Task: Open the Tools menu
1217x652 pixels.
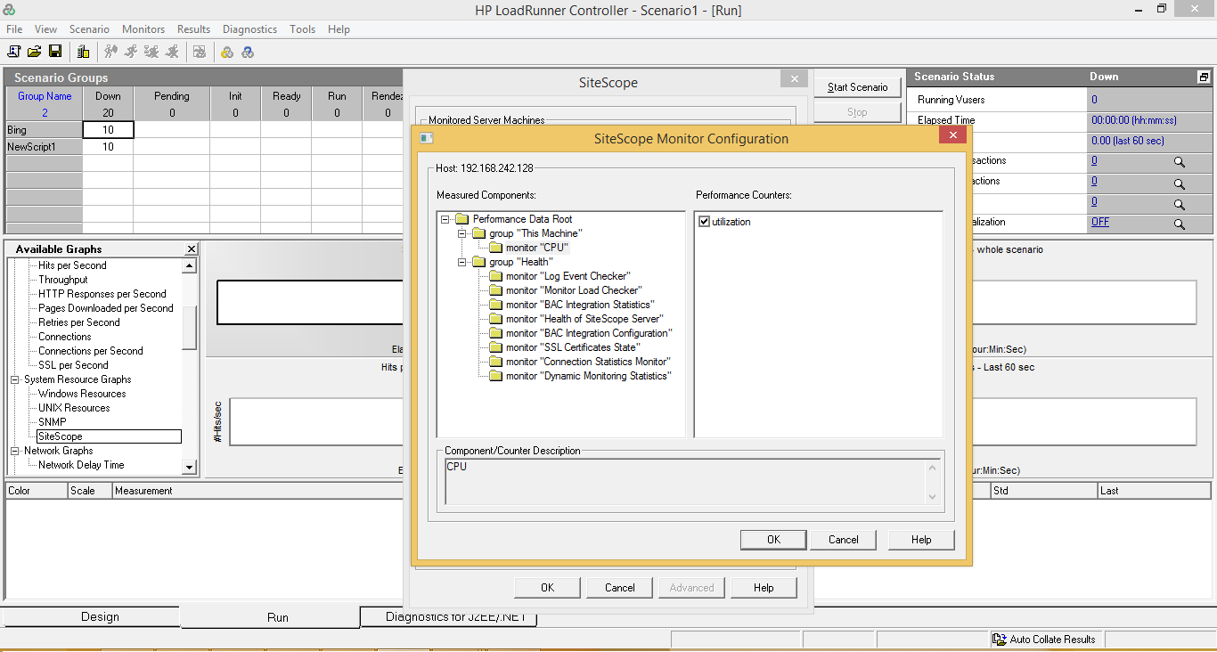Action: click(303, 29)
